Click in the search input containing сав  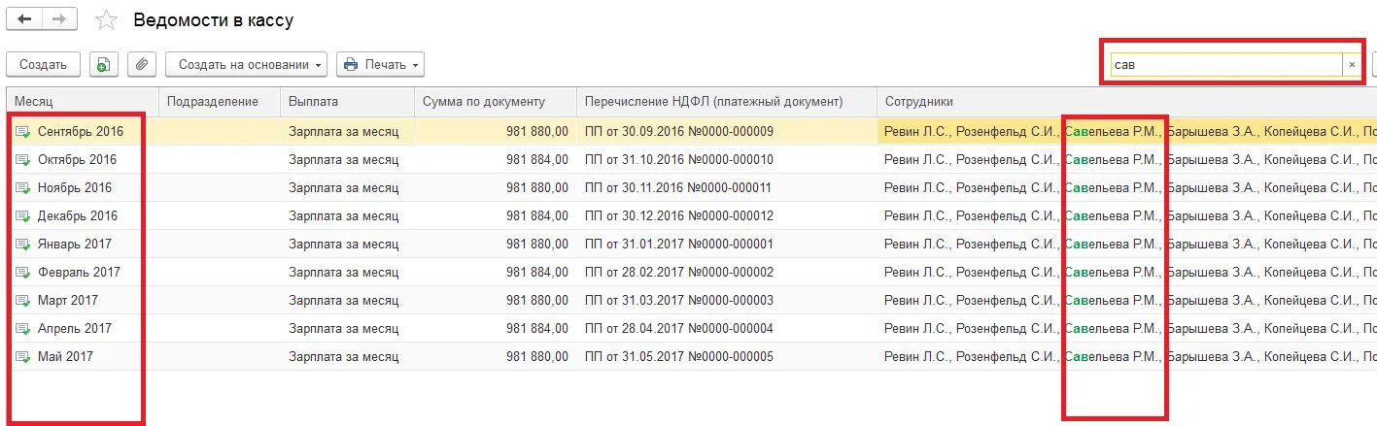1226,65
